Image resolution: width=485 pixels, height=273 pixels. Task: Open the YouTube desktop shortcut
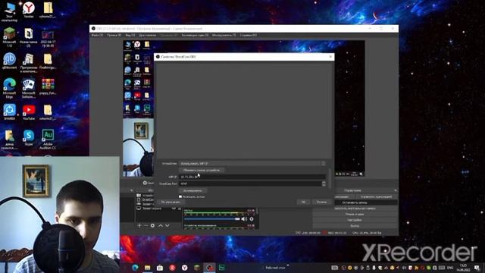(29, 112)
